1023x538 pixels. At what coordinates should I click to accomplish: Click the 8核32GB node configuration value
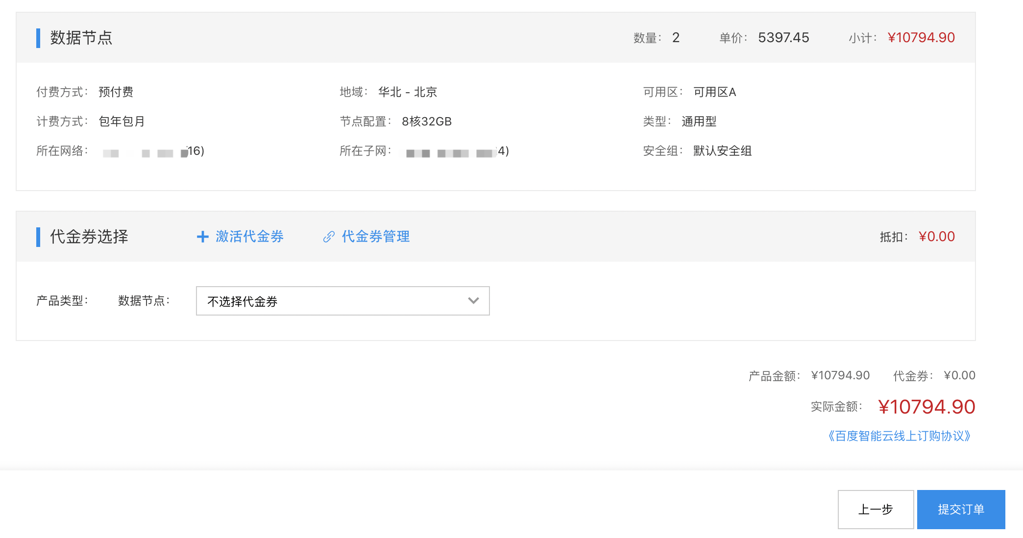427,122
